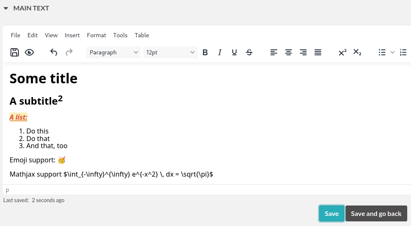The image size is (411, 226).
Task: Toggle bold formatting
Action: tap(205, 52)
